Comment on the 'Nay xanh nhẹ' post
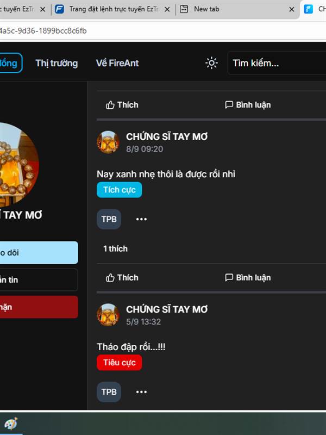The image size is (326, 435). coord(248,278)
